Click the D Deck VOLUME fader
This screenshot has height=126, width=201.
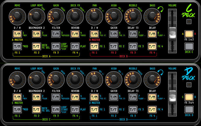172,96
